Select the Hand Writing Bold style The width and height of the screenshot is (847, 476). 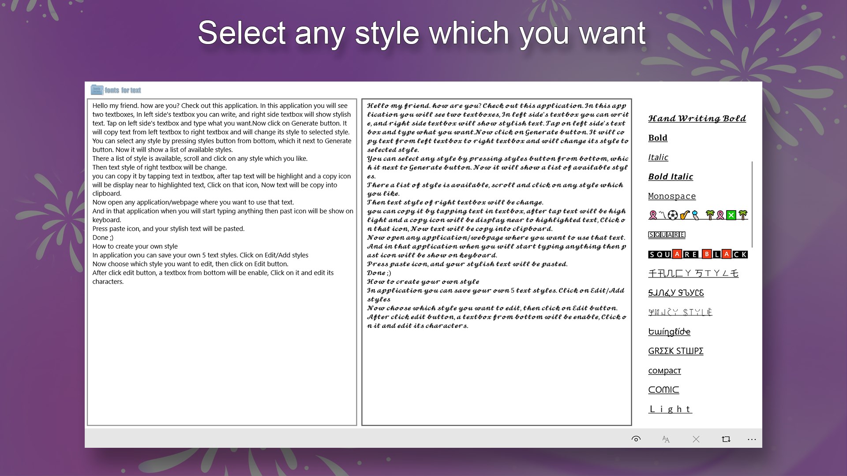pos(697,118)
